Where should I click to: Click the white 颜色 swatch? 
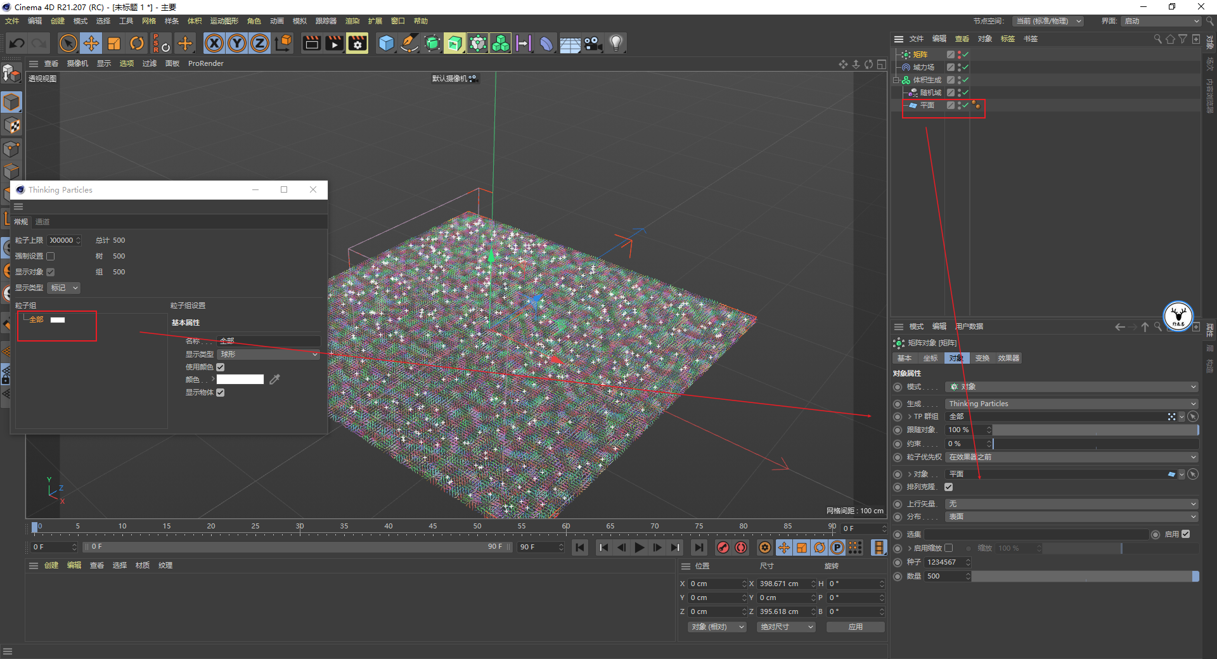pos(240,380)
